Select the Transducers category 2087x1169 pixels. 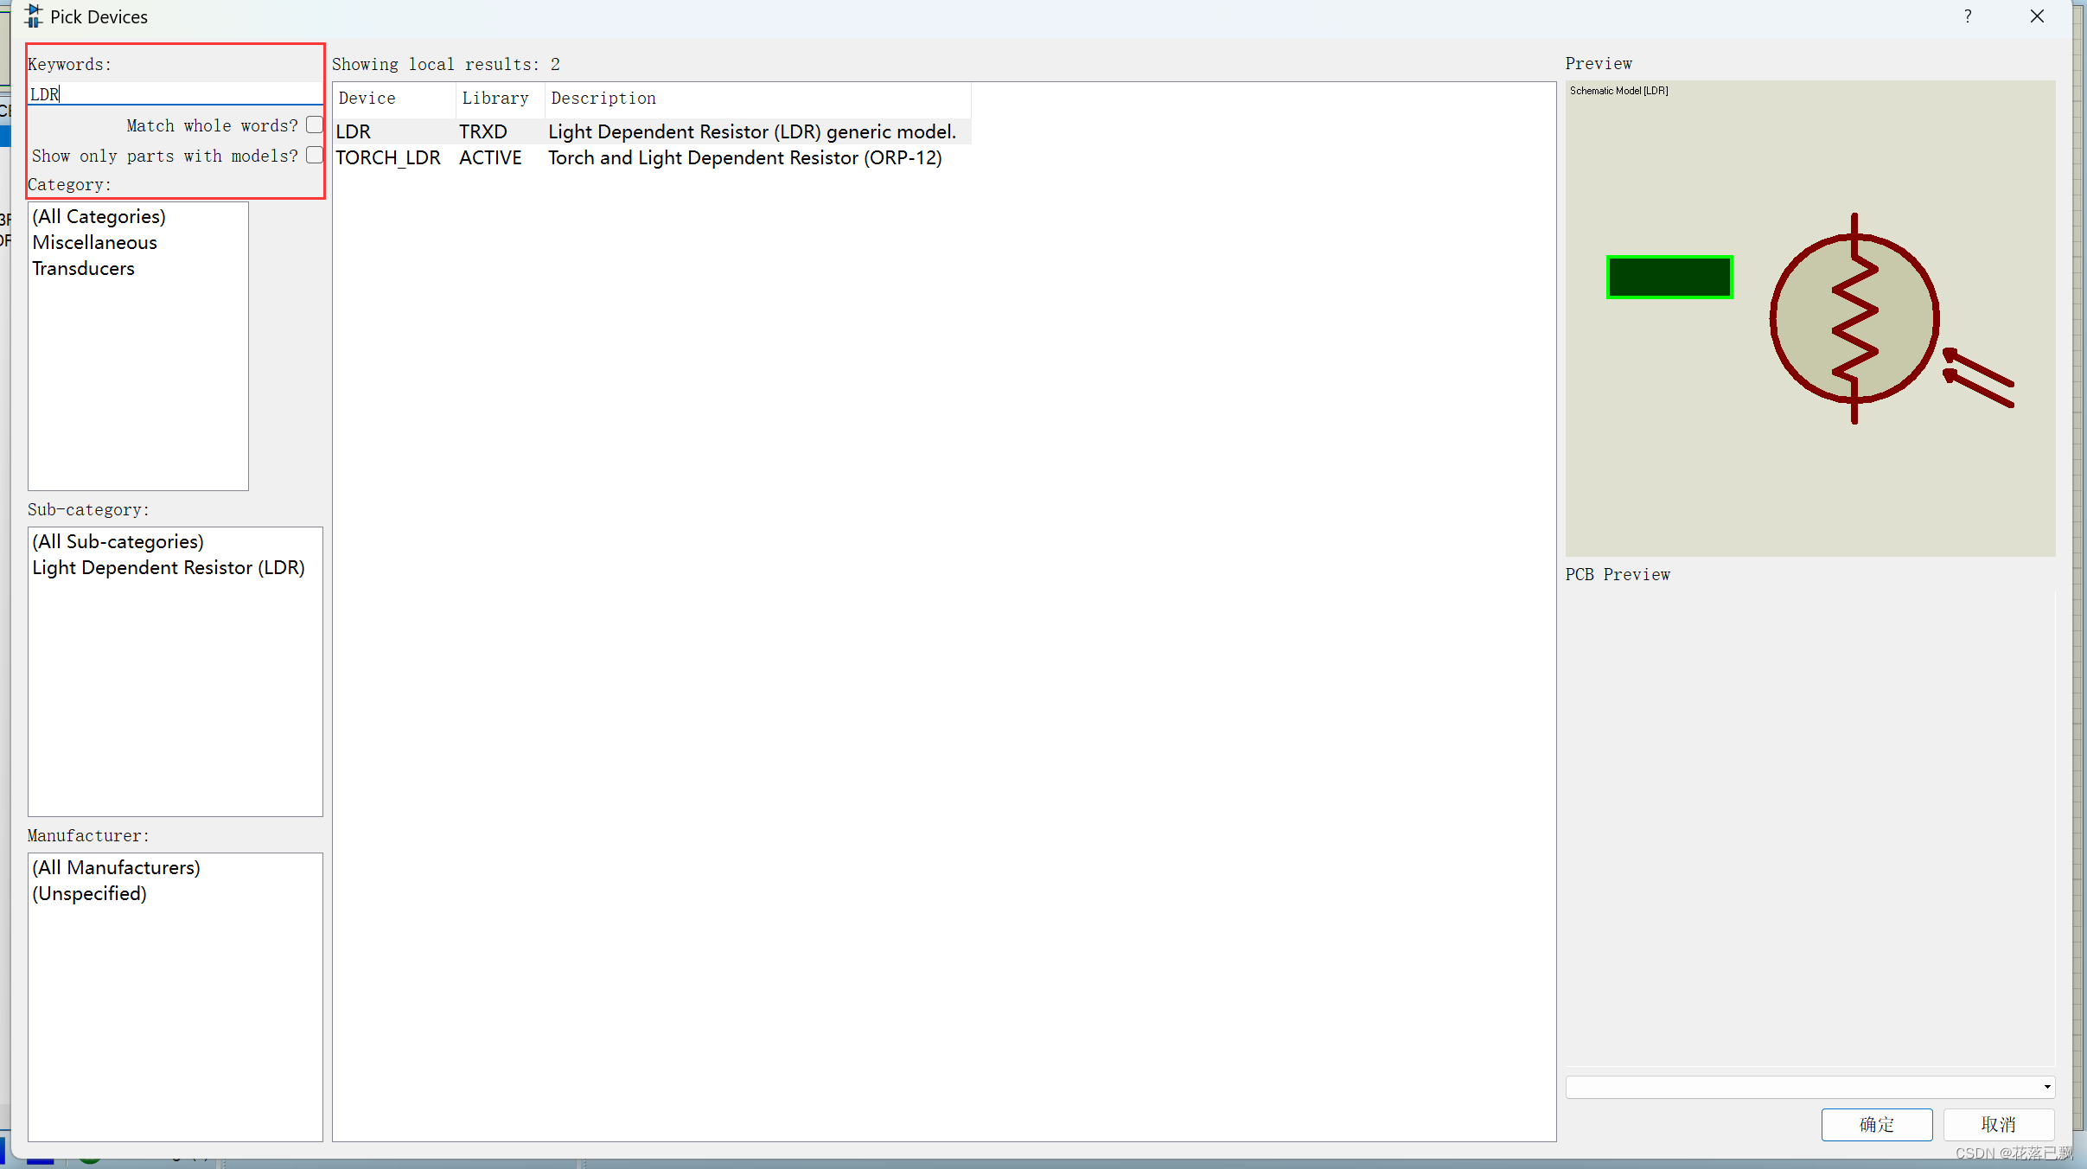[84, 268]
